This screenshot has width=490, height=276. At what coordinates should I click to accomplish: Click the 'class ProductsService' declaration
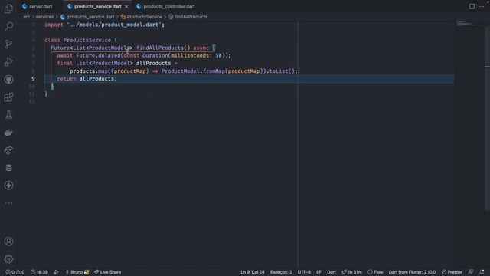[77, 41]
